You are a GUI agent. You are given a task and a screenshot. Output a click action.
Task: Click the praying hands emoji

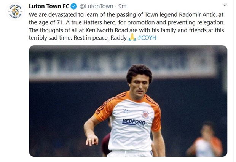click(132, 37)
